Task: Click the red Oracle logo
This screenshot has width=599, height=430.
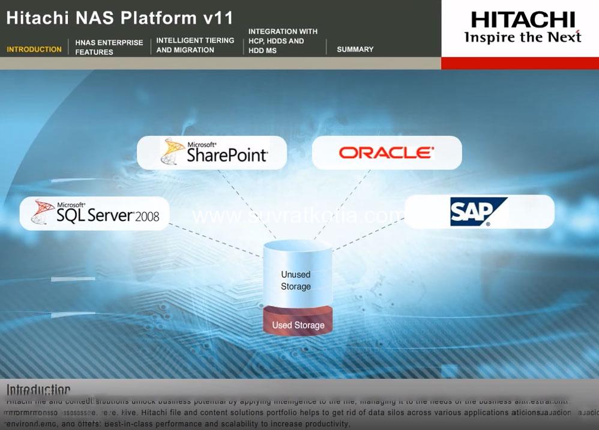Action: pos(387,153)
